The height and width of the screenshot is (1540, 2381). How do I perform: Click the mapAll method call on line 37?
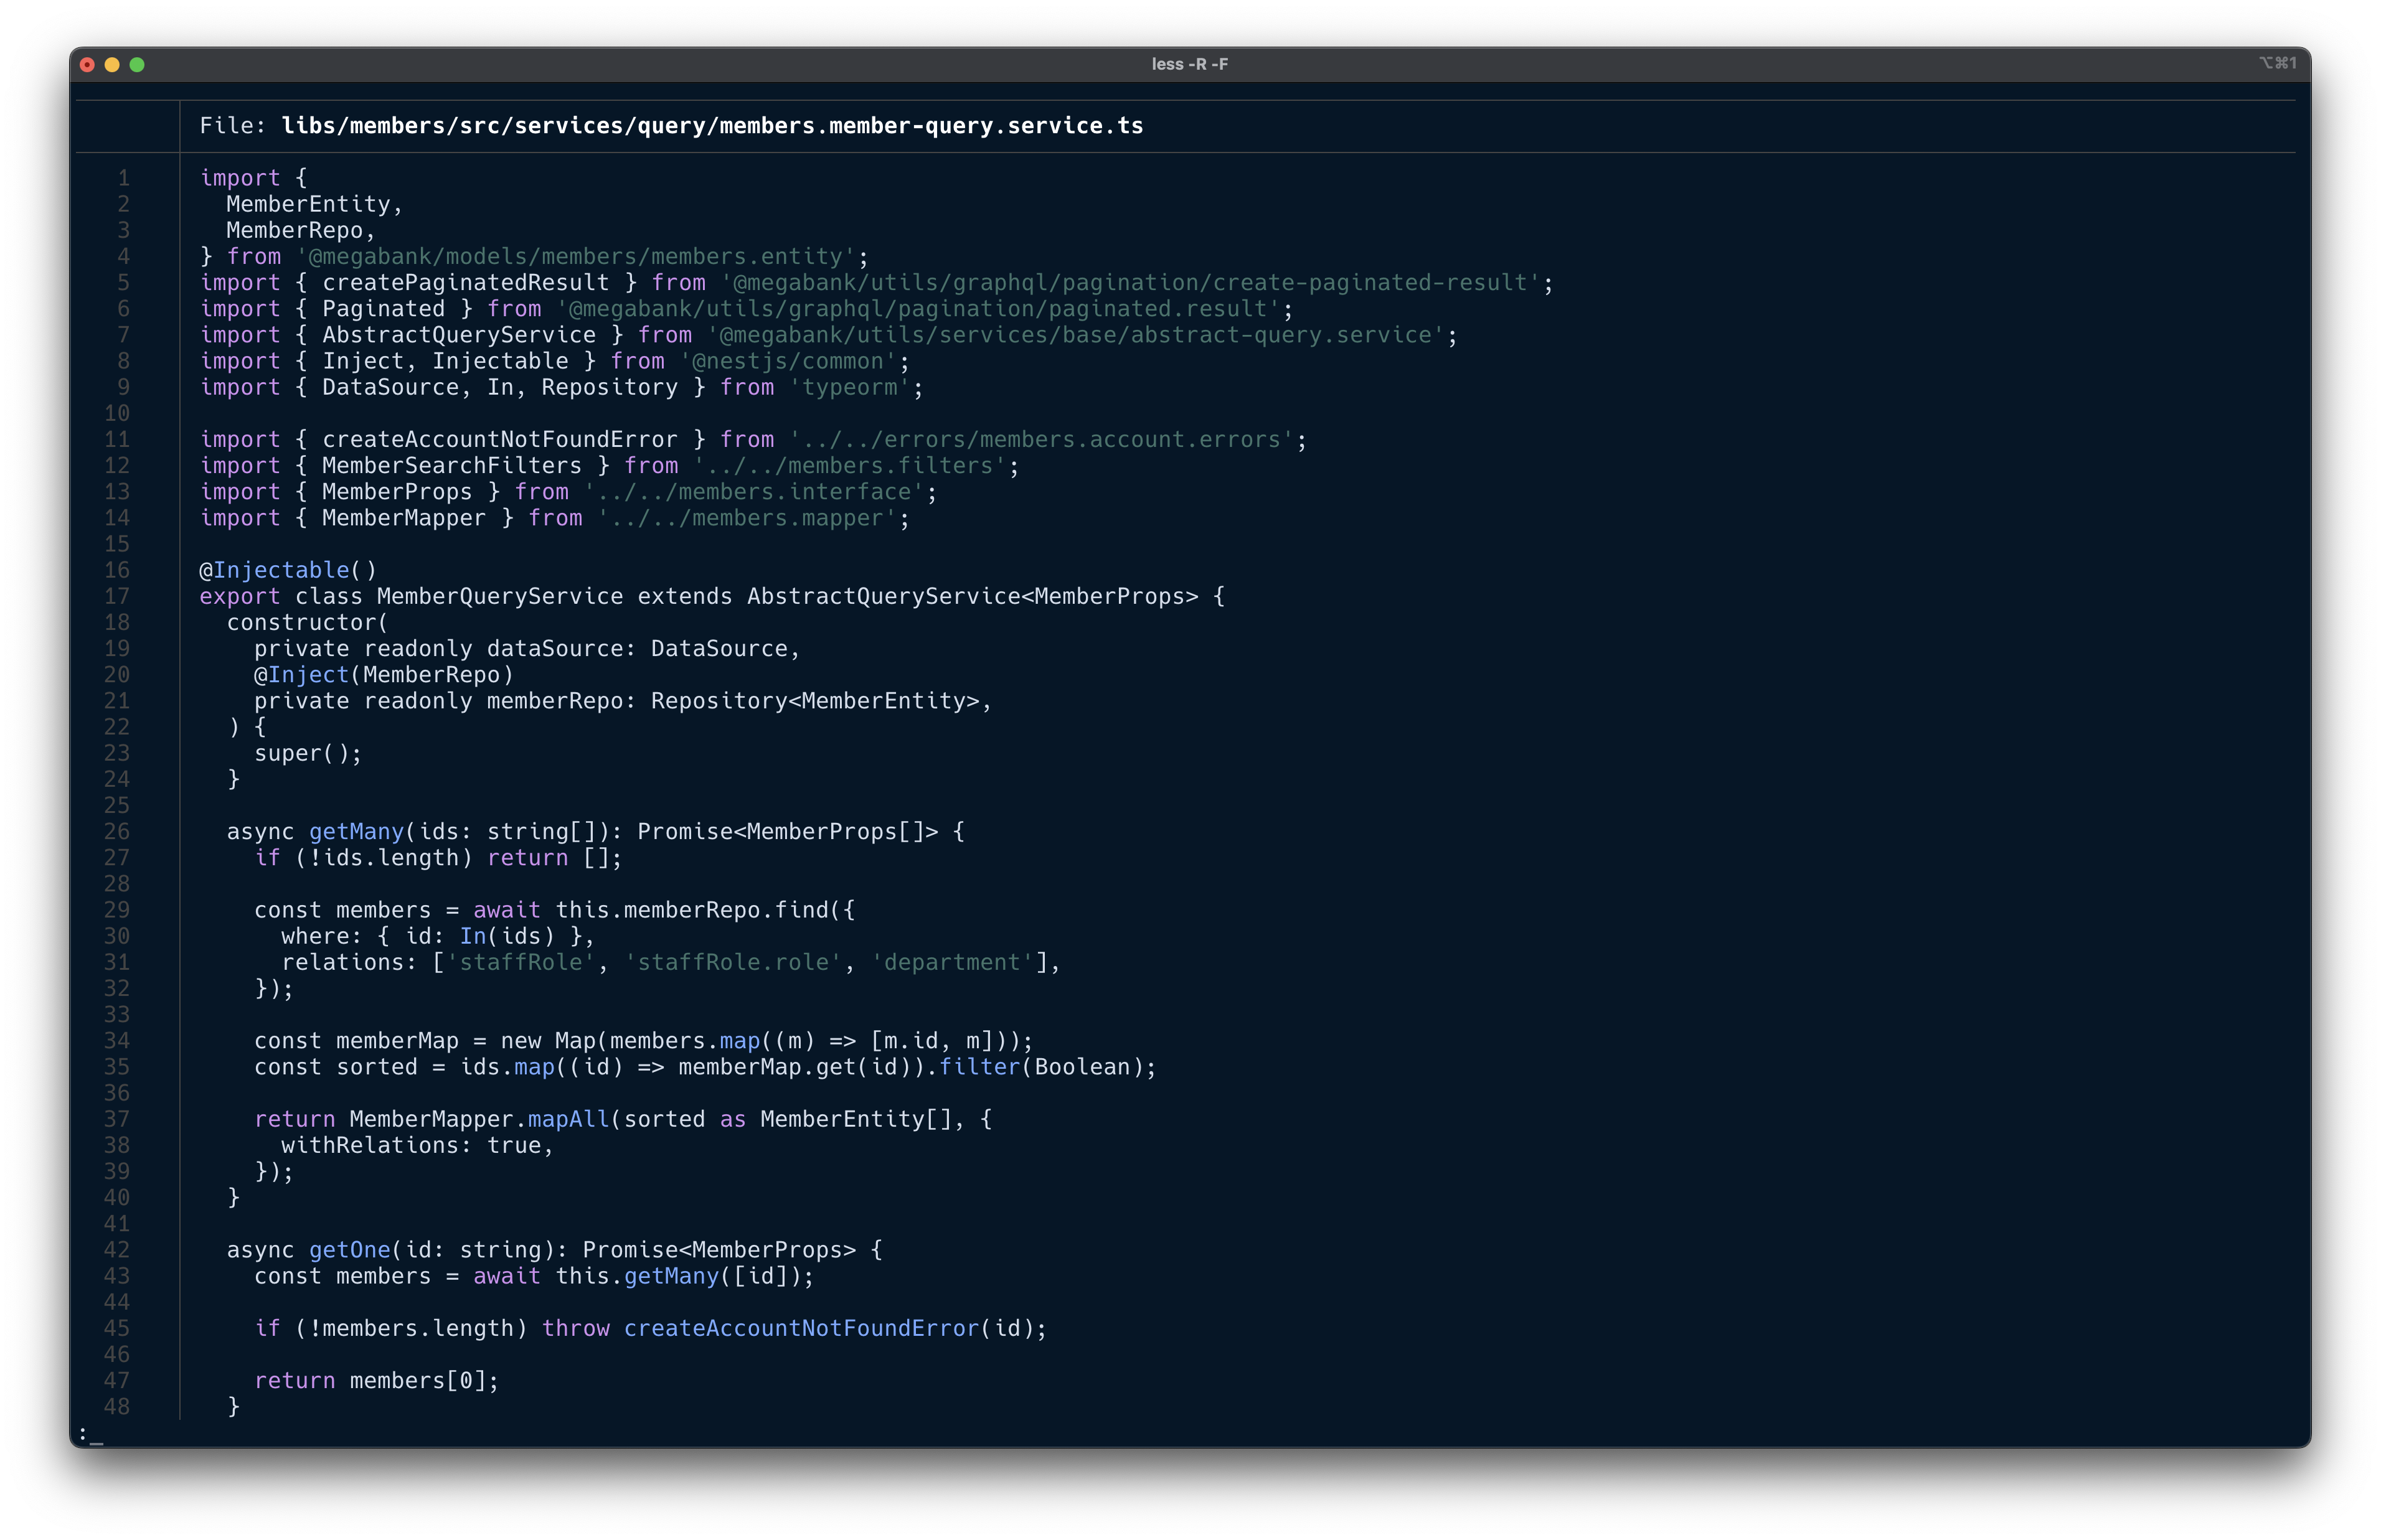tap(568, 1119)
